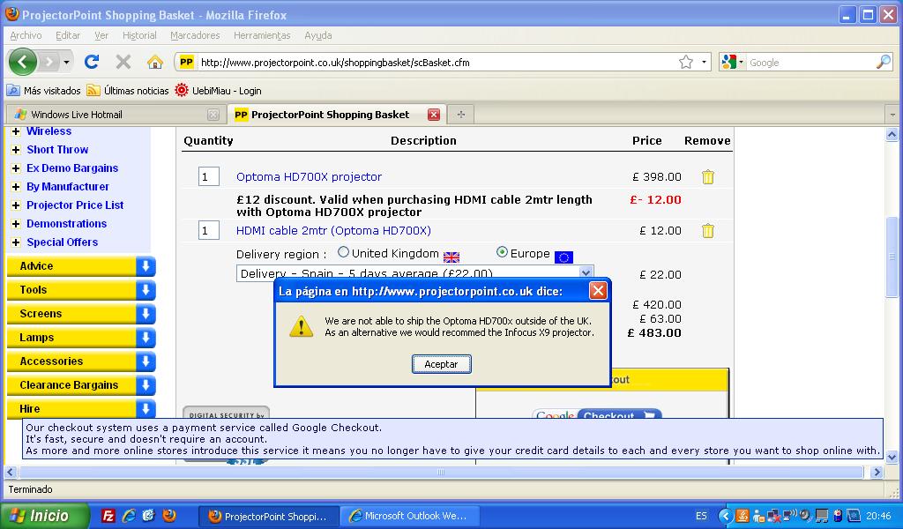The width and height of the screenshot is (903, 529).
Task: Open HDMI cable 2mtr product link
Action: (333, 231)
